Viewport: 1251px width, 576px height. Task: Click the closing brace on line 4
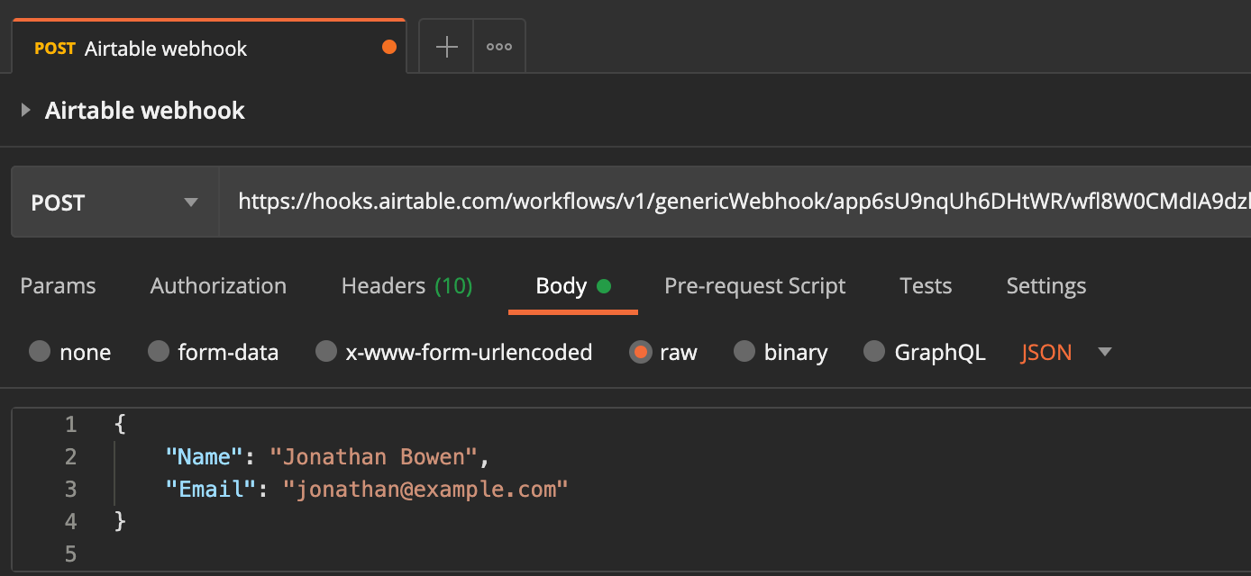tap(121, 522)
